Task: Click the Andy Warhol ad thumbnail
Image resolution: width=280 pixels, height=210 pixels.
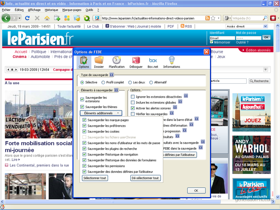Action: (251, 155)
